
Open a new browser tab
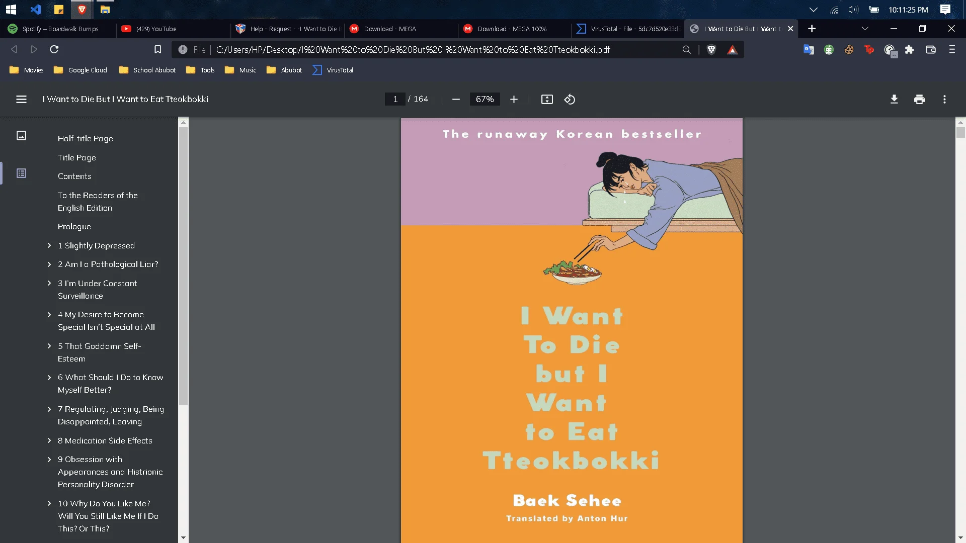[x=812, y=29]
